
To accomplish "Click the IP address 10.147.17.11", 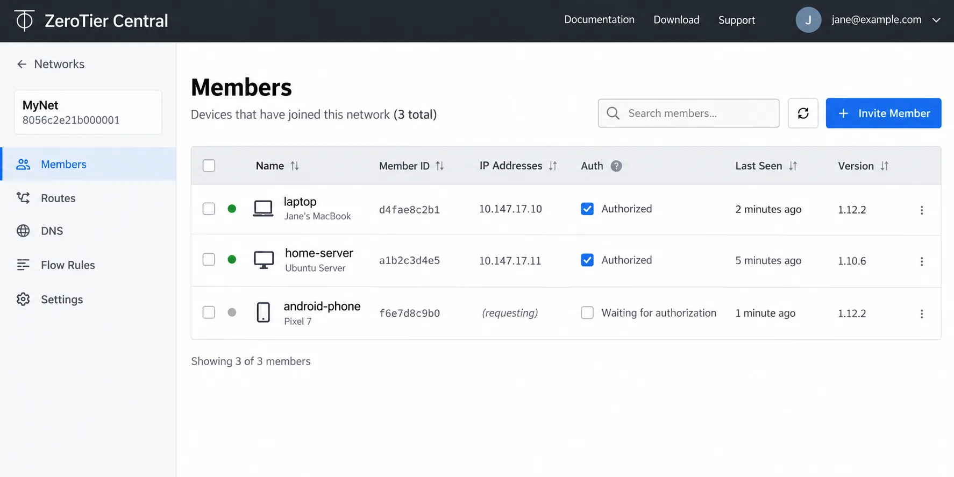I will (510, 261).
